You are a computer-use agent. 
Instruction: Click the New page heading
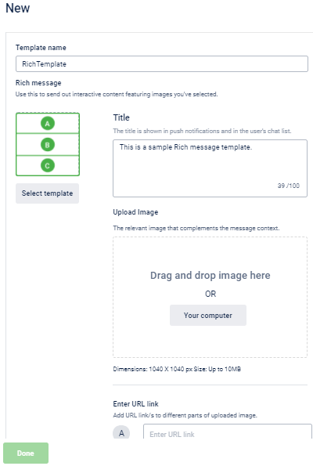[18, 8]
